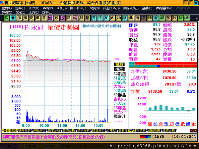
Task: Open the 行事曆 calendar tab
Action: coord(111,130)
